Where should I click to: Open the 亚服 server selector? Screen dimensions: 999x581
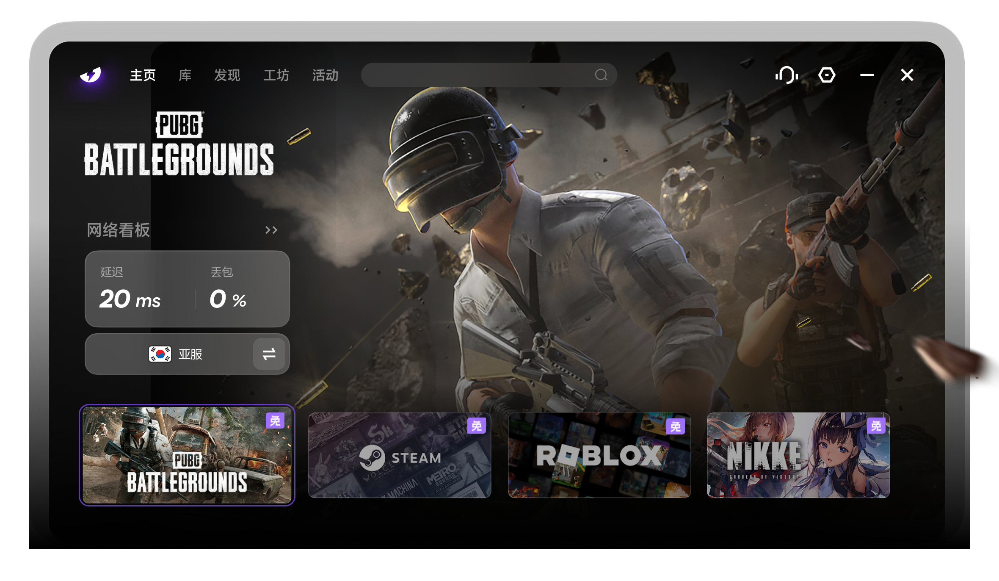click(187, 354)
